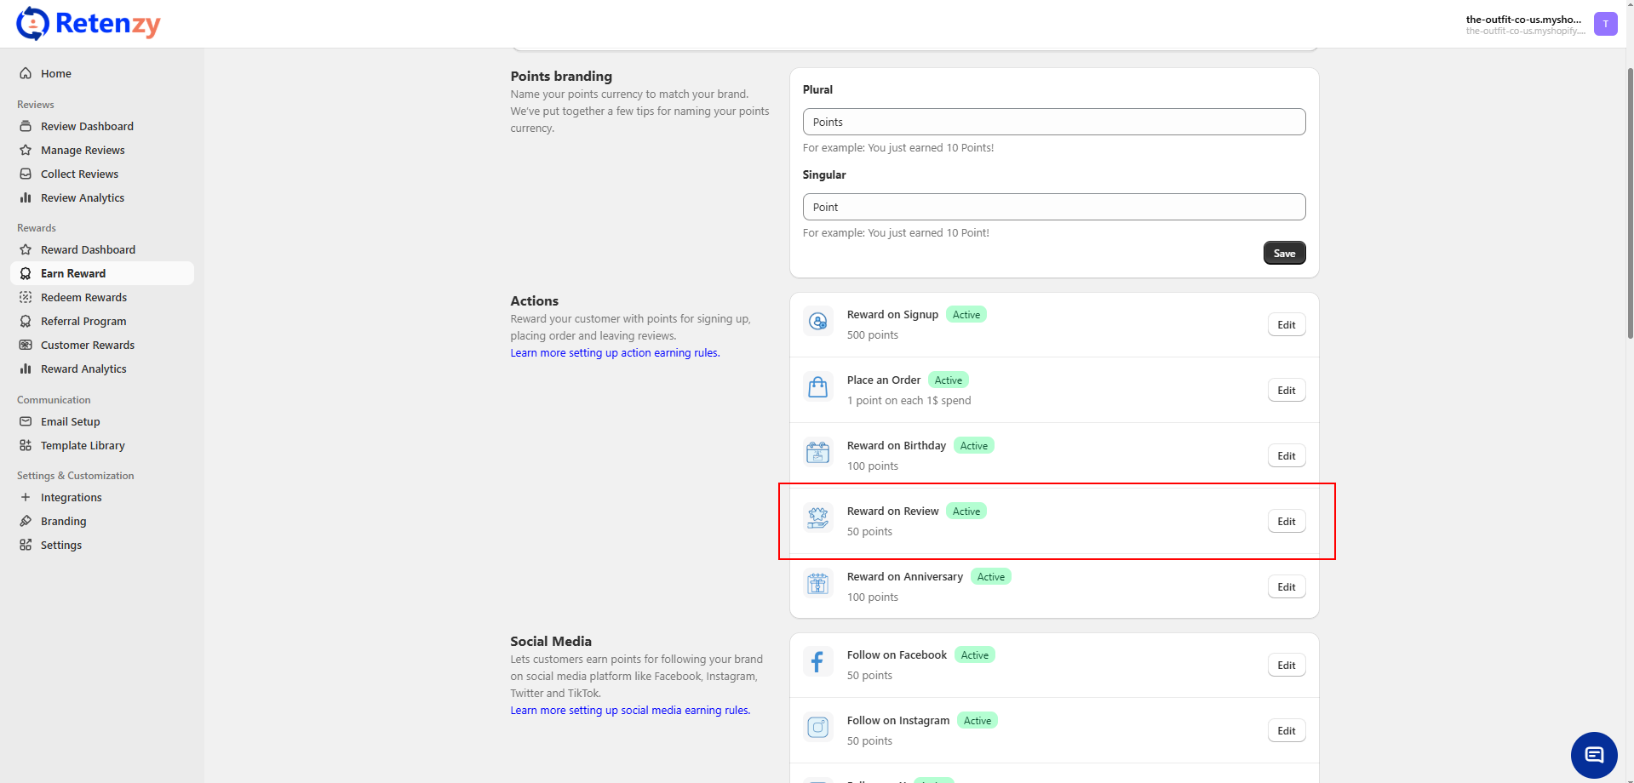The image size is (1634, 783).
Task: Open Integrations from the sidebar
Action: coord(71,498)
